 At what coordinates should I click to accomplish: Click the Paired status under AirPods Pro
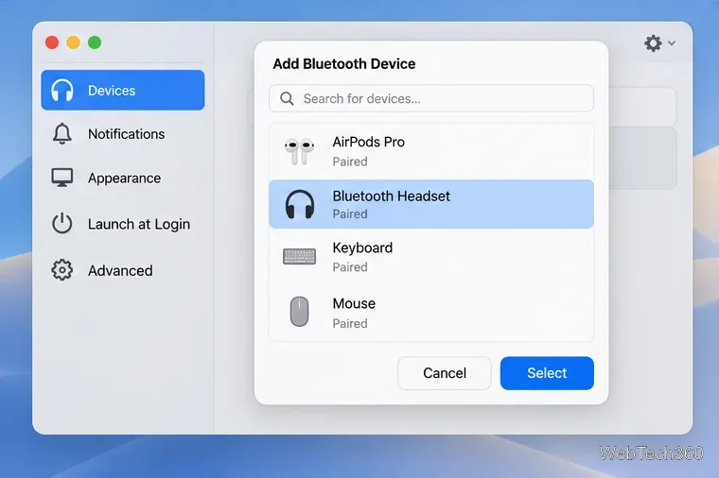(x=350, y=162)
